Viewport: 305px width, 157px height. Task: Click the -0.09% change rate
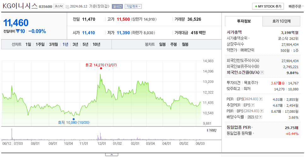pos(37,31)
